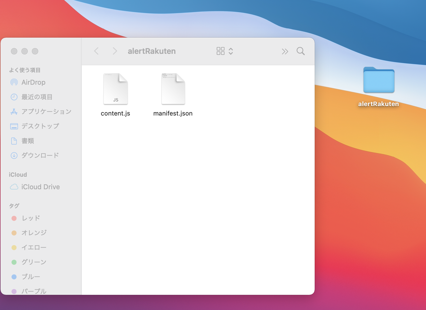Image resolution: width=426 pixels, height=310 pixels.
Task: Open the Finder search magnifier
Action: coord(301,51)
